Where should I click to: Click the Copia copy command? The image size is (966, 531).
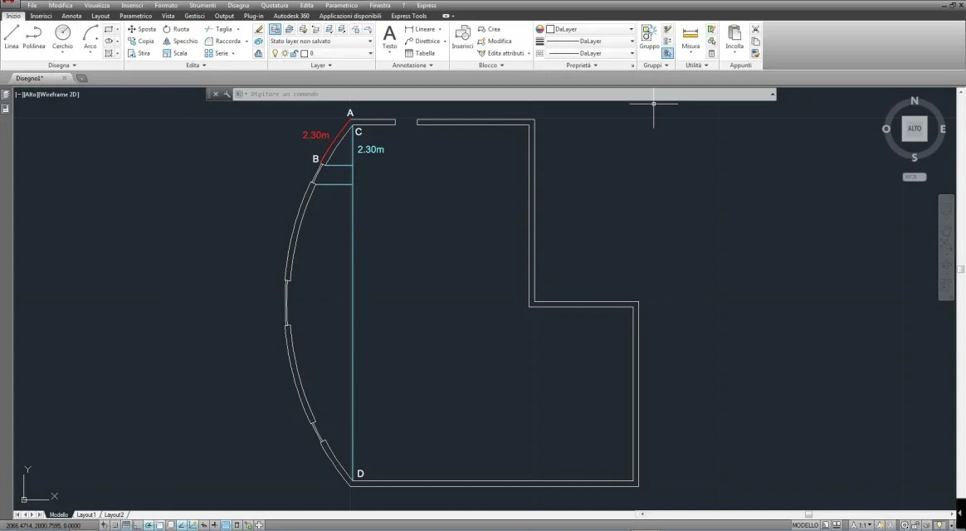pos(141,41)
